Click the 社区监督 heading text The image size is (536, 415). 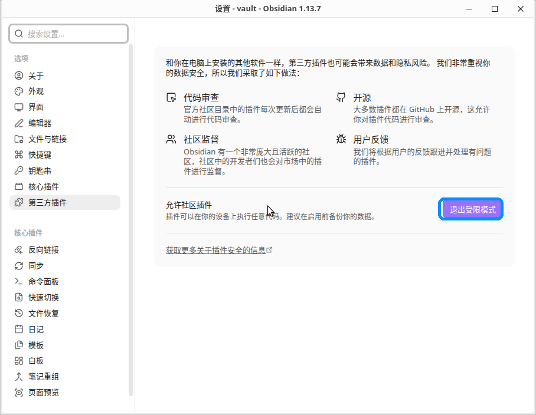201,139
